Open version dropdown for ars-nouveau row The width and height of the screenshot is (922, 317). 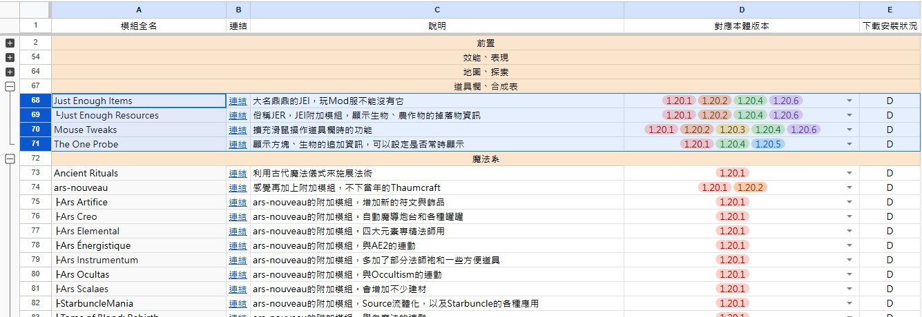click(849, 188)
